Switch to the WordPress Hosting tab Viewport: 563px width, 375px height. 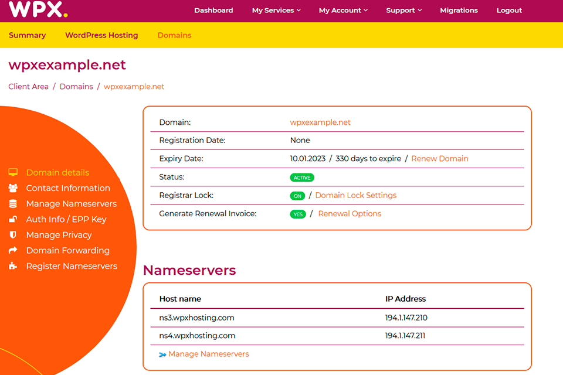point(101,35)
